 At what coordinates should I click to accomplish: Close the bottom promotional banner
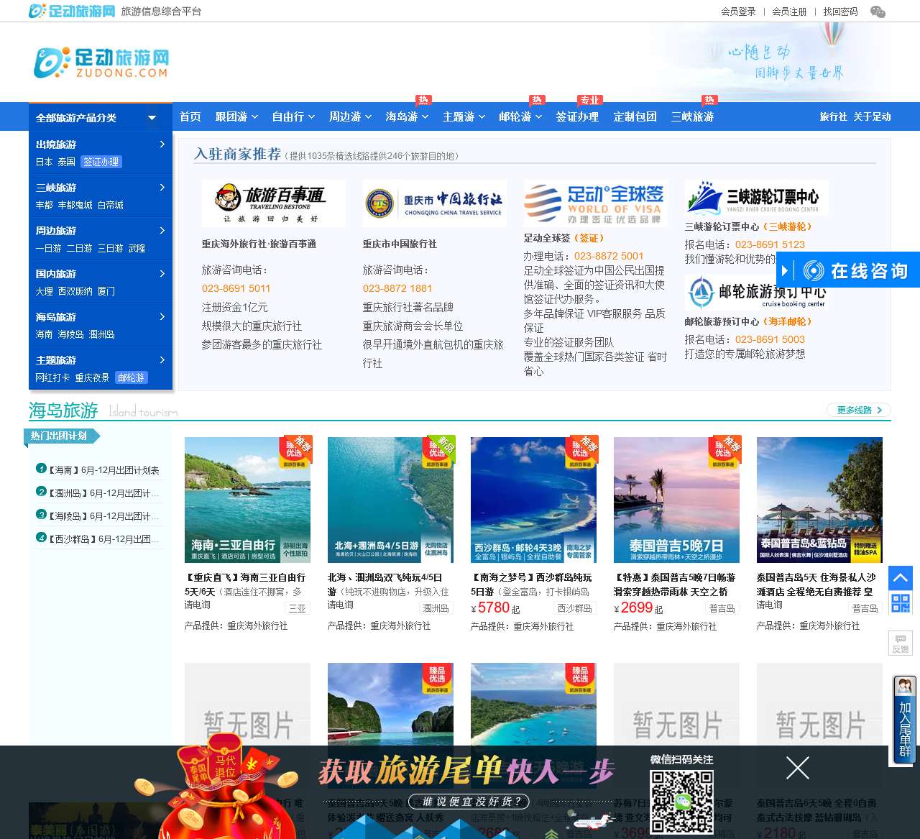pyautogui.click(x=797, y=768)
